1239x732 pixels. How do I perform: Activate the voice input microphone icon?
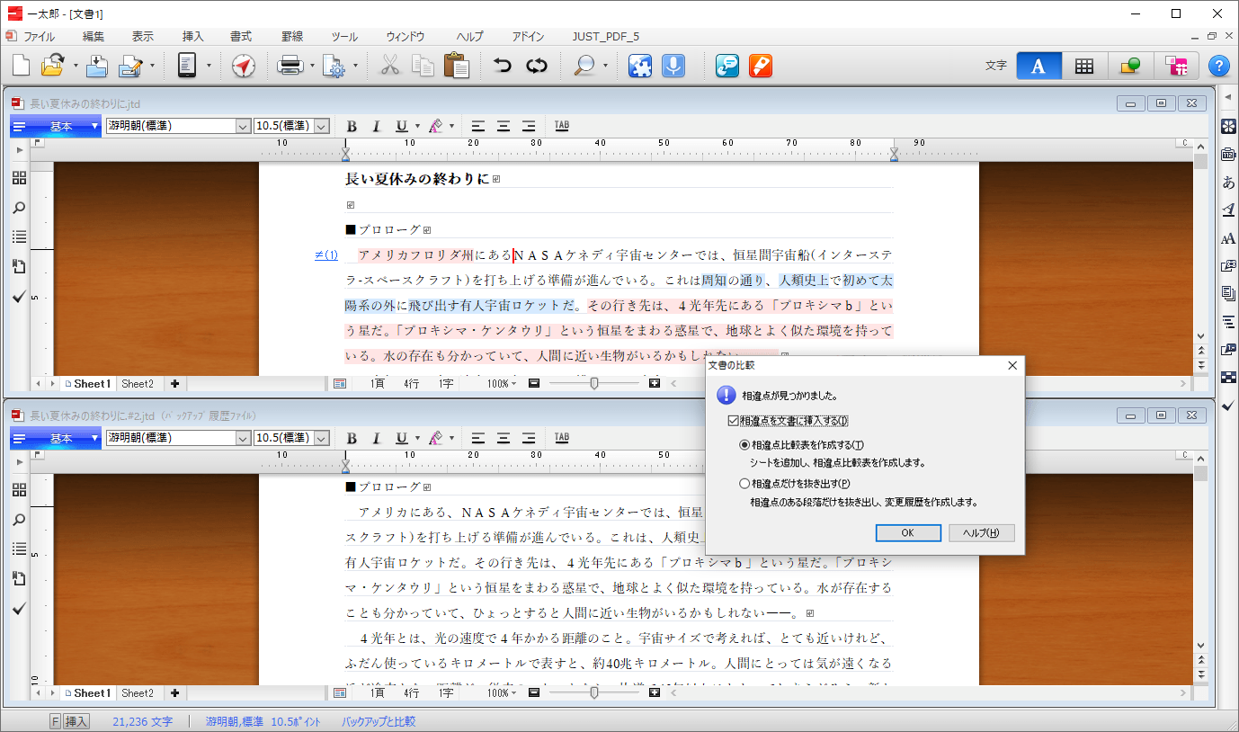(x=673, y=65)
